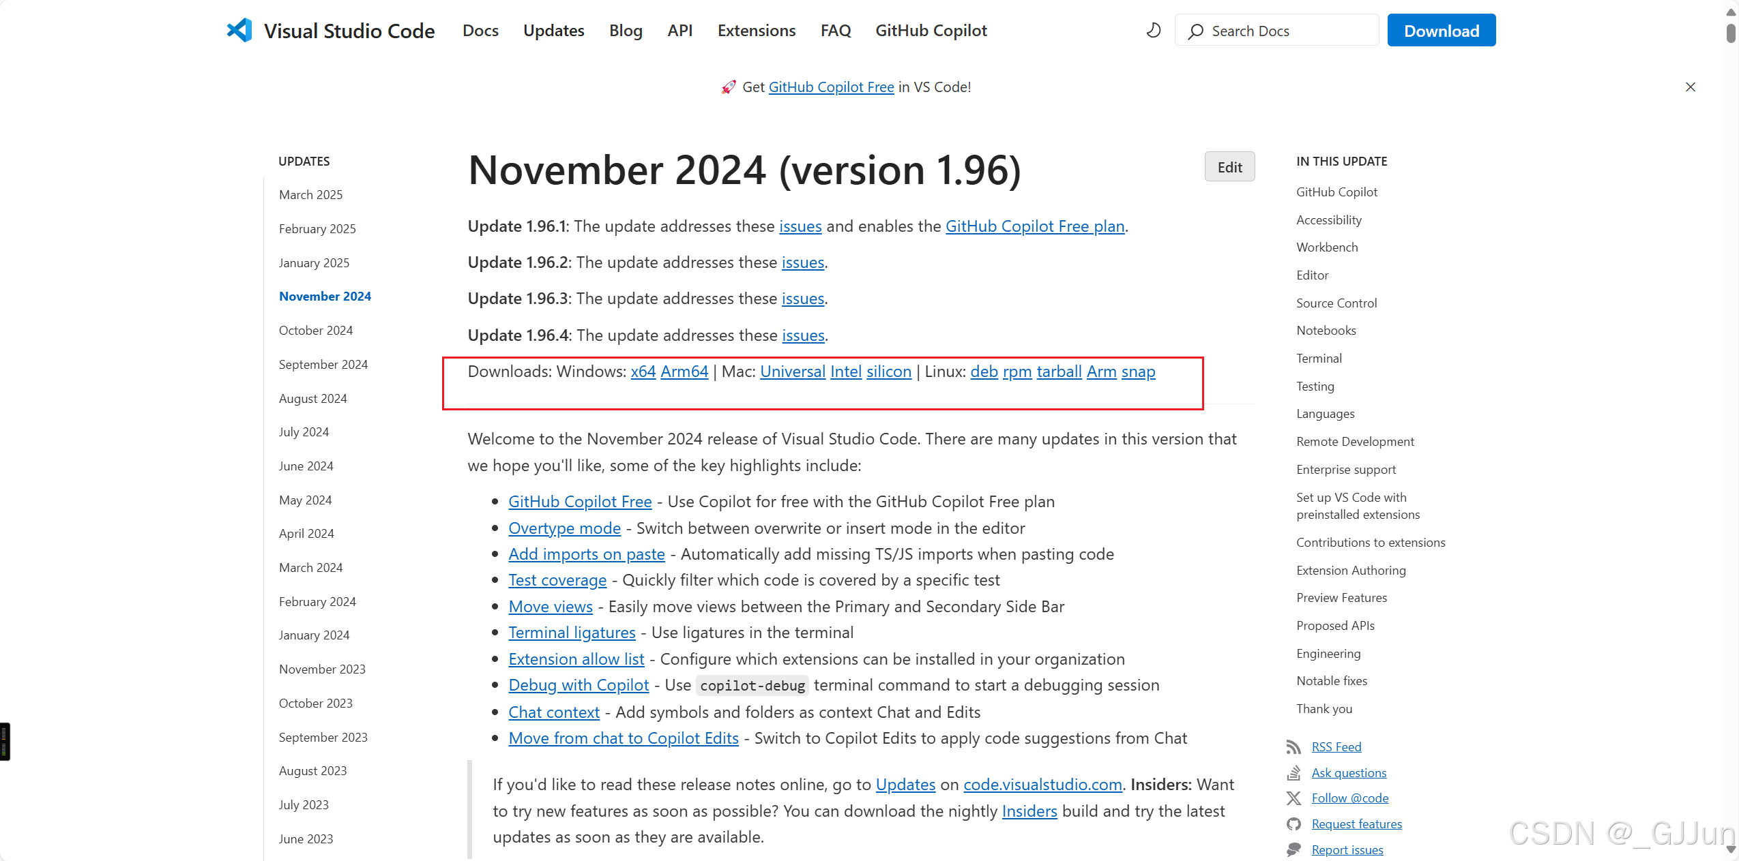1739x861 pixels.
Task: Click the GitHub icon beside Request features
Action: point(1294,824)
